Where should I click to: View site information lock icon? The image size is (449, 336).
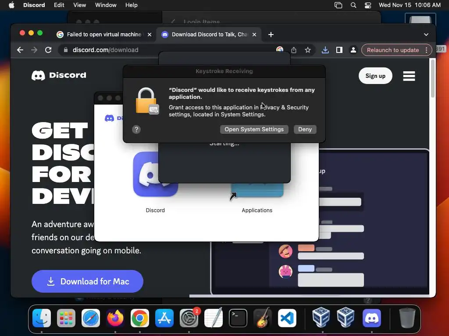point(66,50)
